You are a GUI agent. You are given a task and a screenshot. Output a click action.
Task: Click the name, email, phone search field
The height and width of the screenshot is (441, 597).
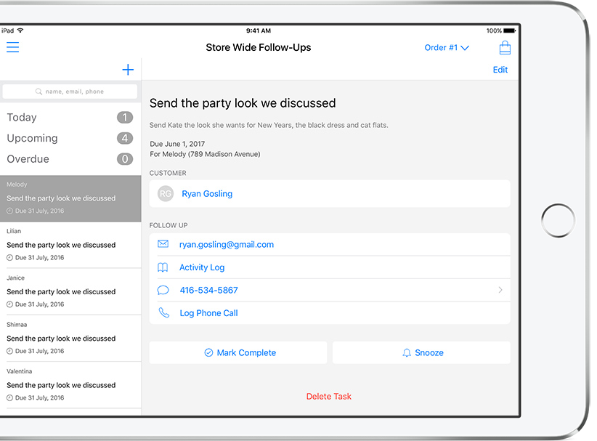[70, 92]
